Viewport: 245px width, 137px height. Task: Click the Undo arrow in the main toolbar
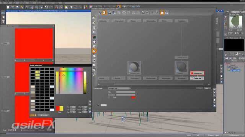[46, 7]
